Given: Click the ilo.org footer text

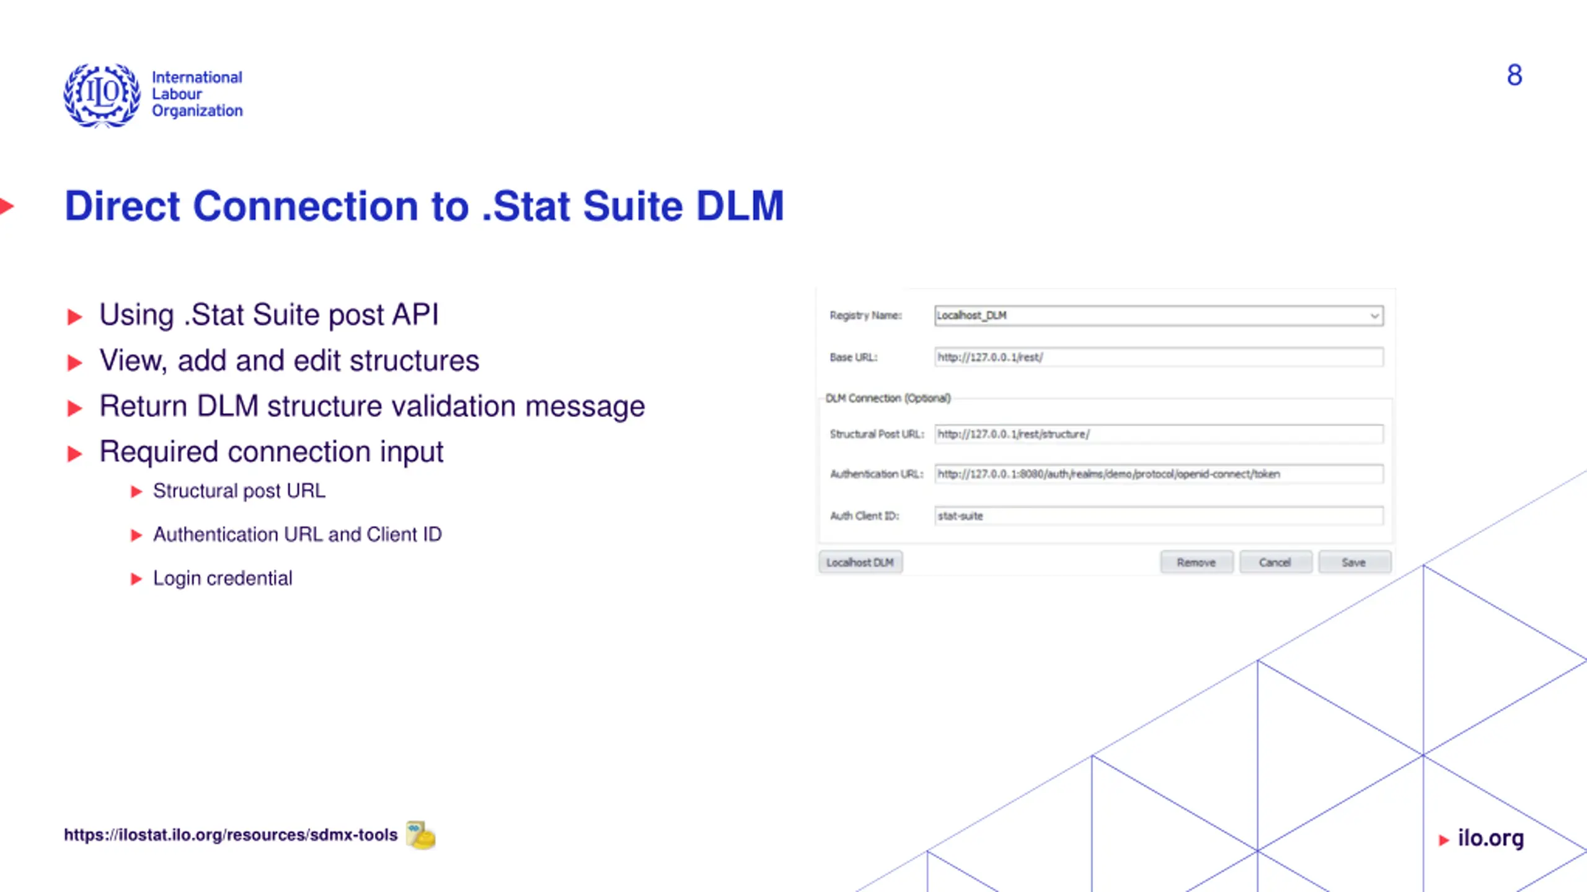Looking at the screenshot, I should click(x=1490, y=838).
